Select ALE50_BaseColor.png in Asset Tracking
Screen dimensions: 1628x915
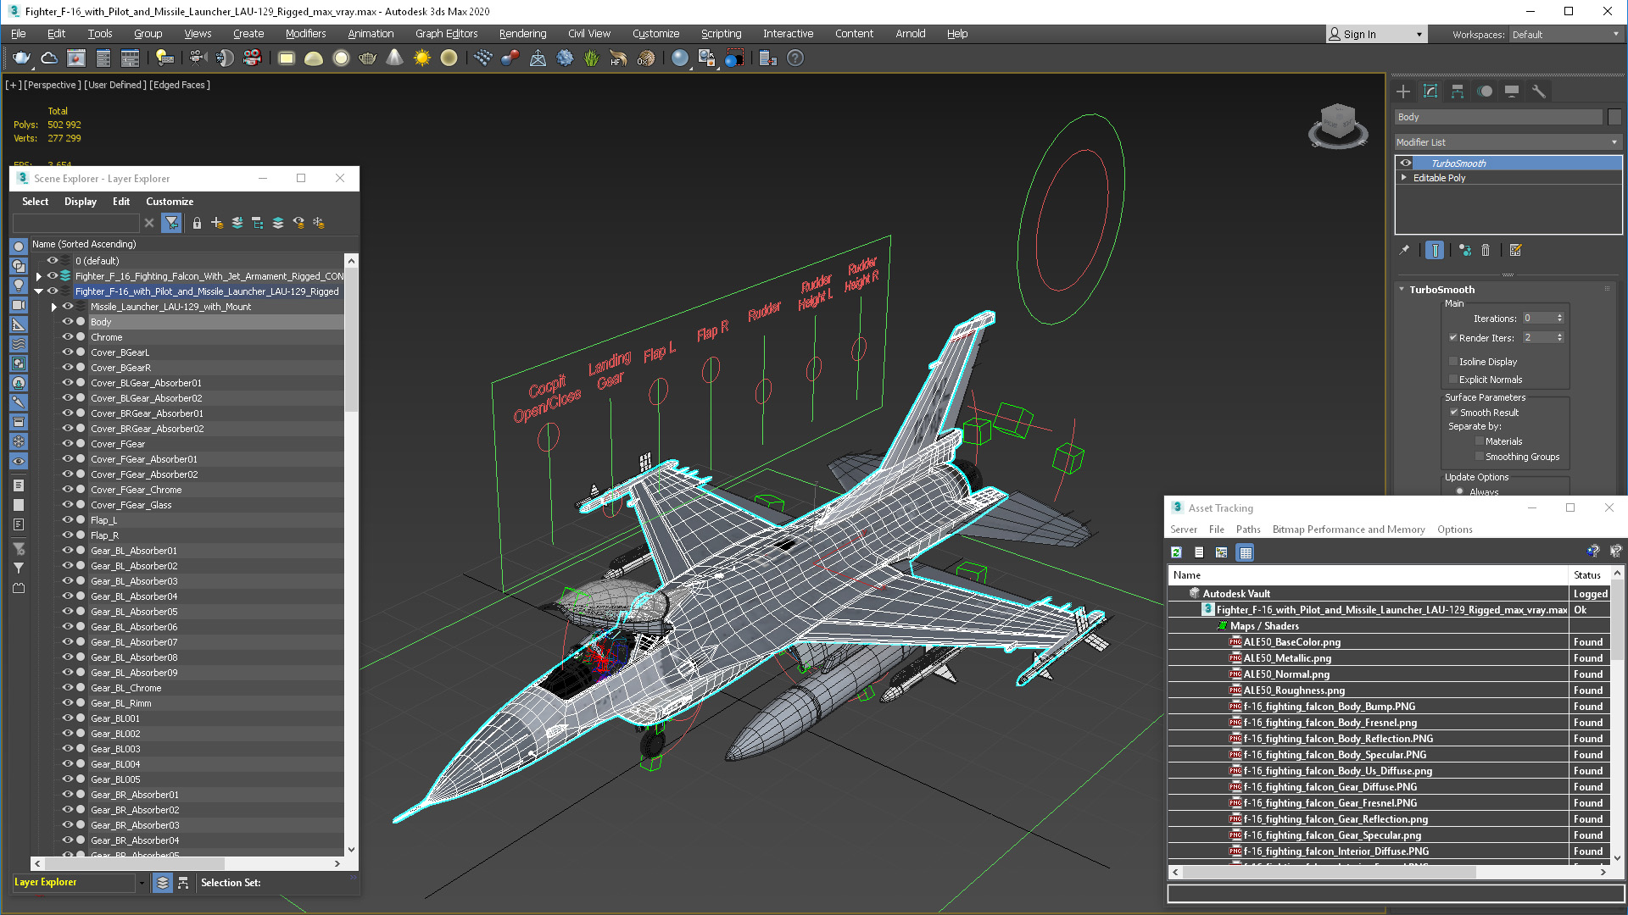[x=1291, y=642]
